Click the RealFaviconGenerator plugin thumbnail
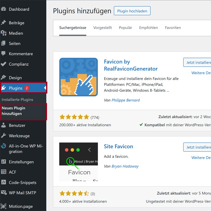This screenshot has width=211, height=211. (79, 77)
